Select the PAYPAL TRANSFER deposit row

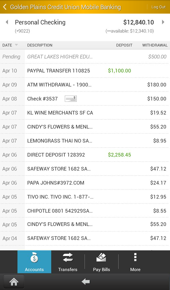85,71
